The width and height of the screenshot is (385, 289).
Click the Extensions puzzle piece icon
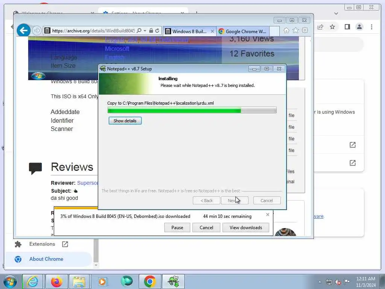pos(18,244)
